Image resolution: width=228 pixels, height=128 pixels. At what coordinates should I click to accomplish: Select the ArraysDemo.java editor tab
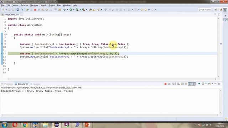point(12,15)
